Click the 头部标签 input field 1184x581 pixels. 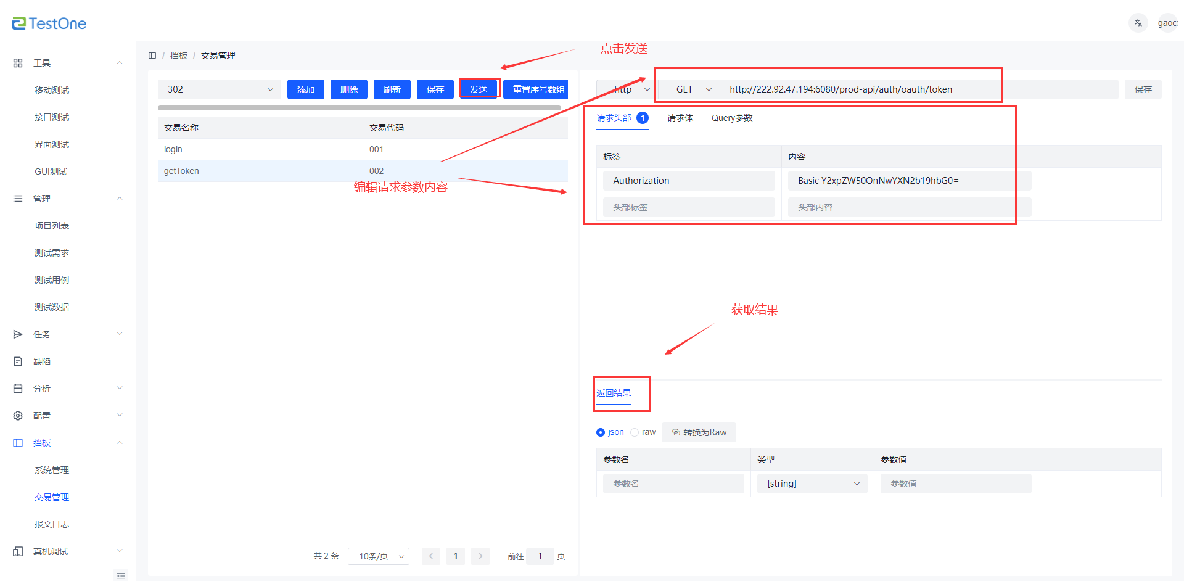[689, 207]
